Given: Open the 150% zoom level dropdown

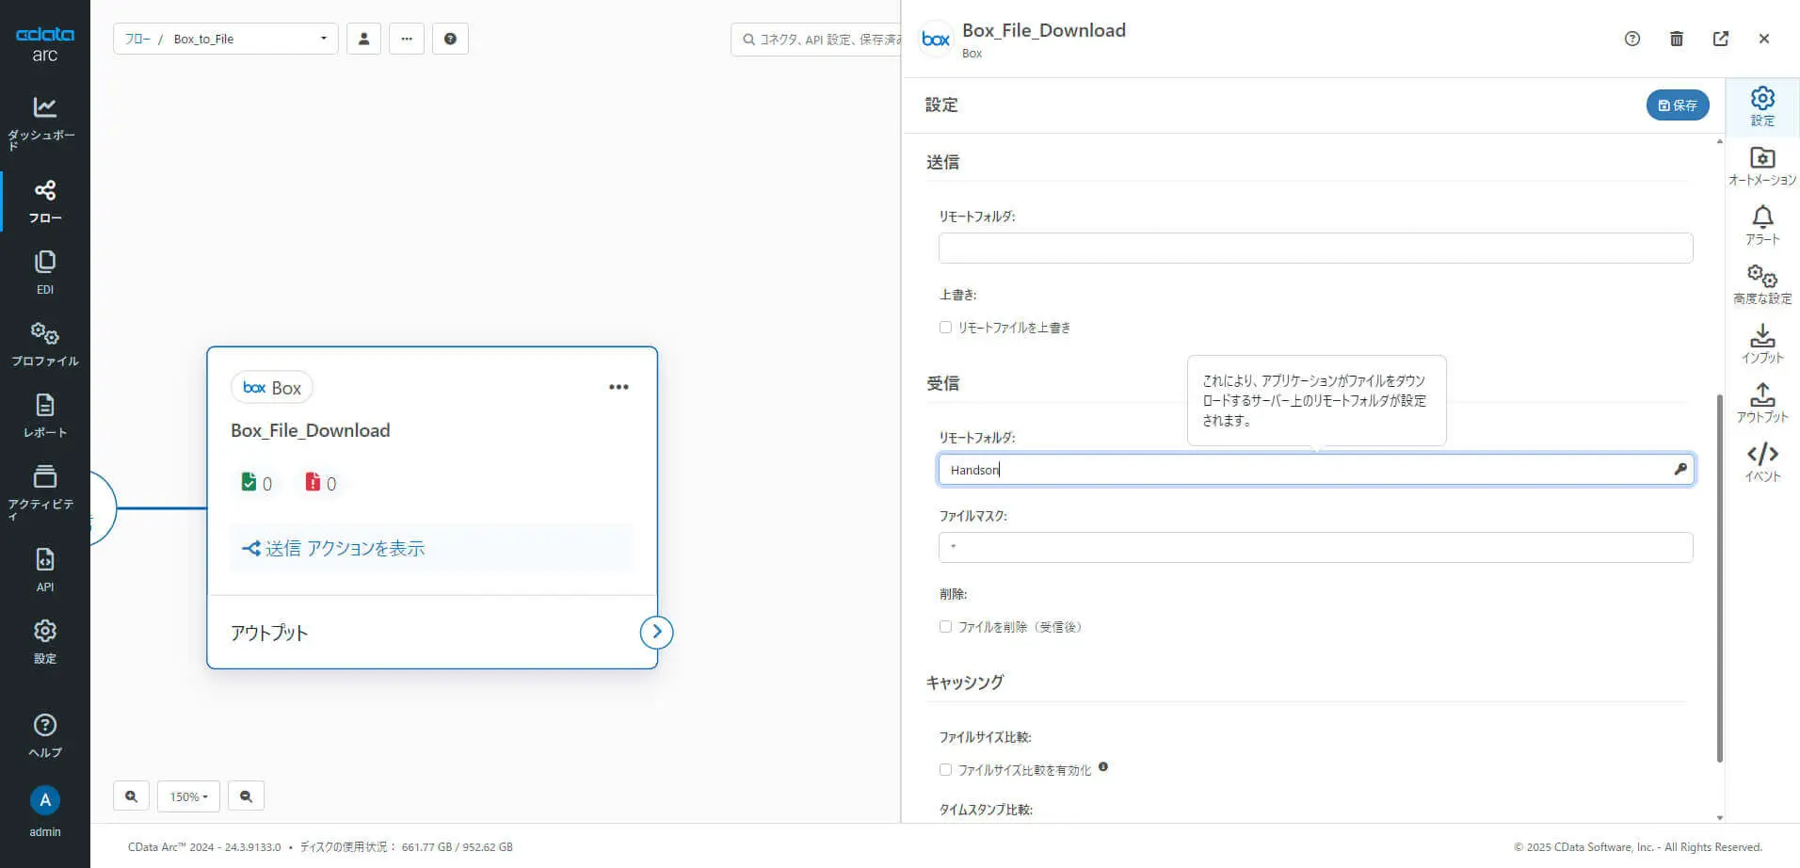Looking at the screenshot, I should pyautogui.click(x=188, y=796).
